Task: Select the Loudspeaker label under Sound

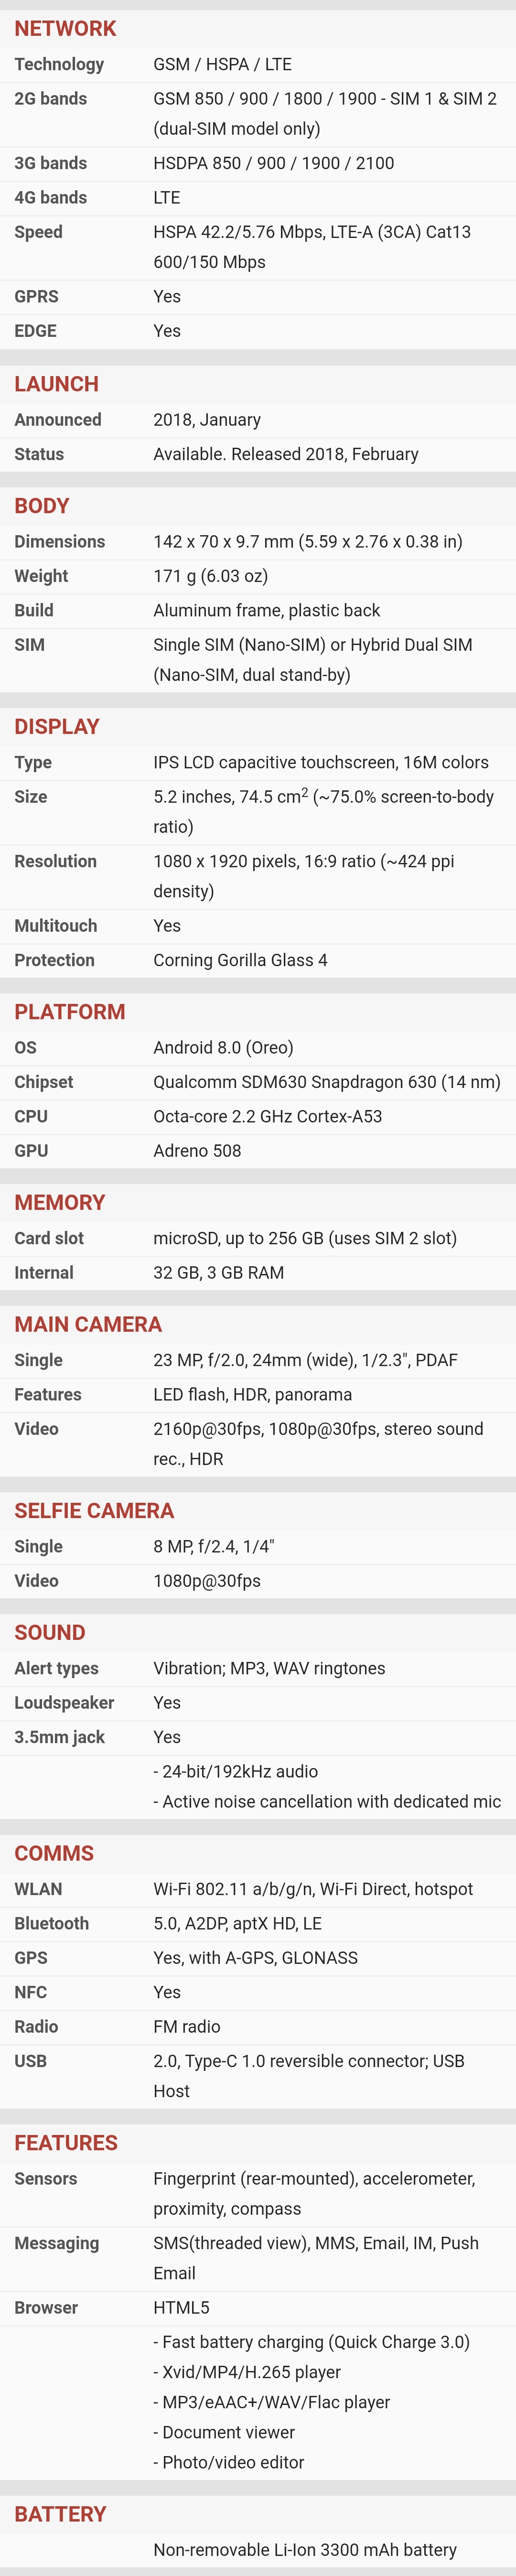Action: click(64, 1703)
